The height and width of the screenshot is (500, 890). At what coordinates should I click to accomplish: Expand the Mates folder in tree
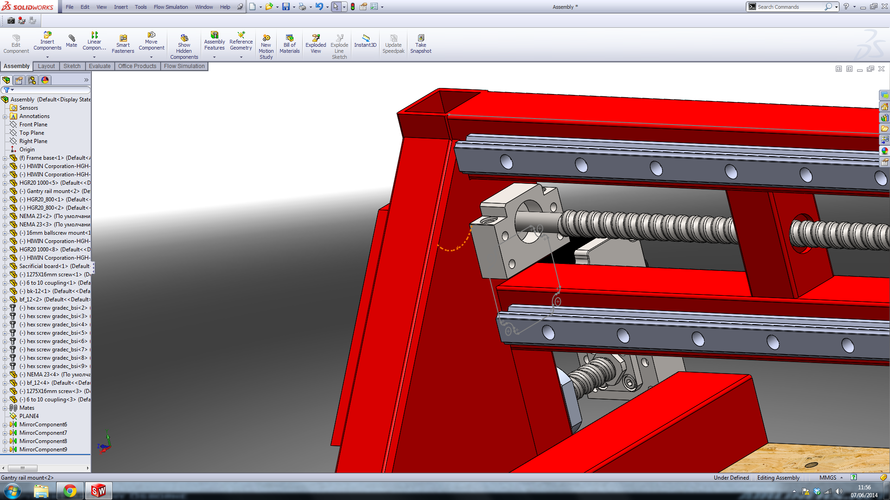[x=5, y=408]
